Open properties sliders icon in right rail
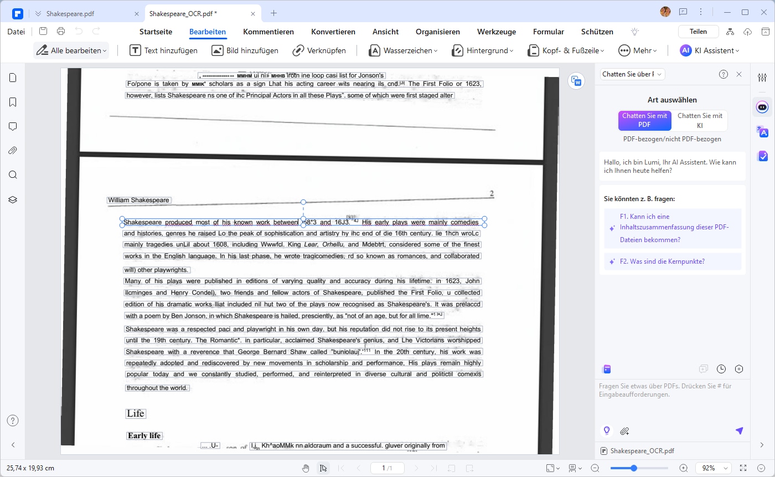Screen dimensions: 775x477 (x=762, y=78)
